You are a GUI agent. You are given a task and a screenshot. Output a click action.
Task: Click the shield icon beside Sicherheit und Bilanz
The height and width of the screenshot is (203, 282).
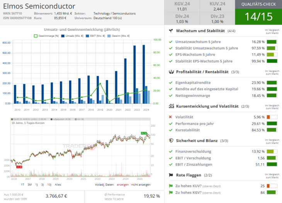tap(171, 141)
